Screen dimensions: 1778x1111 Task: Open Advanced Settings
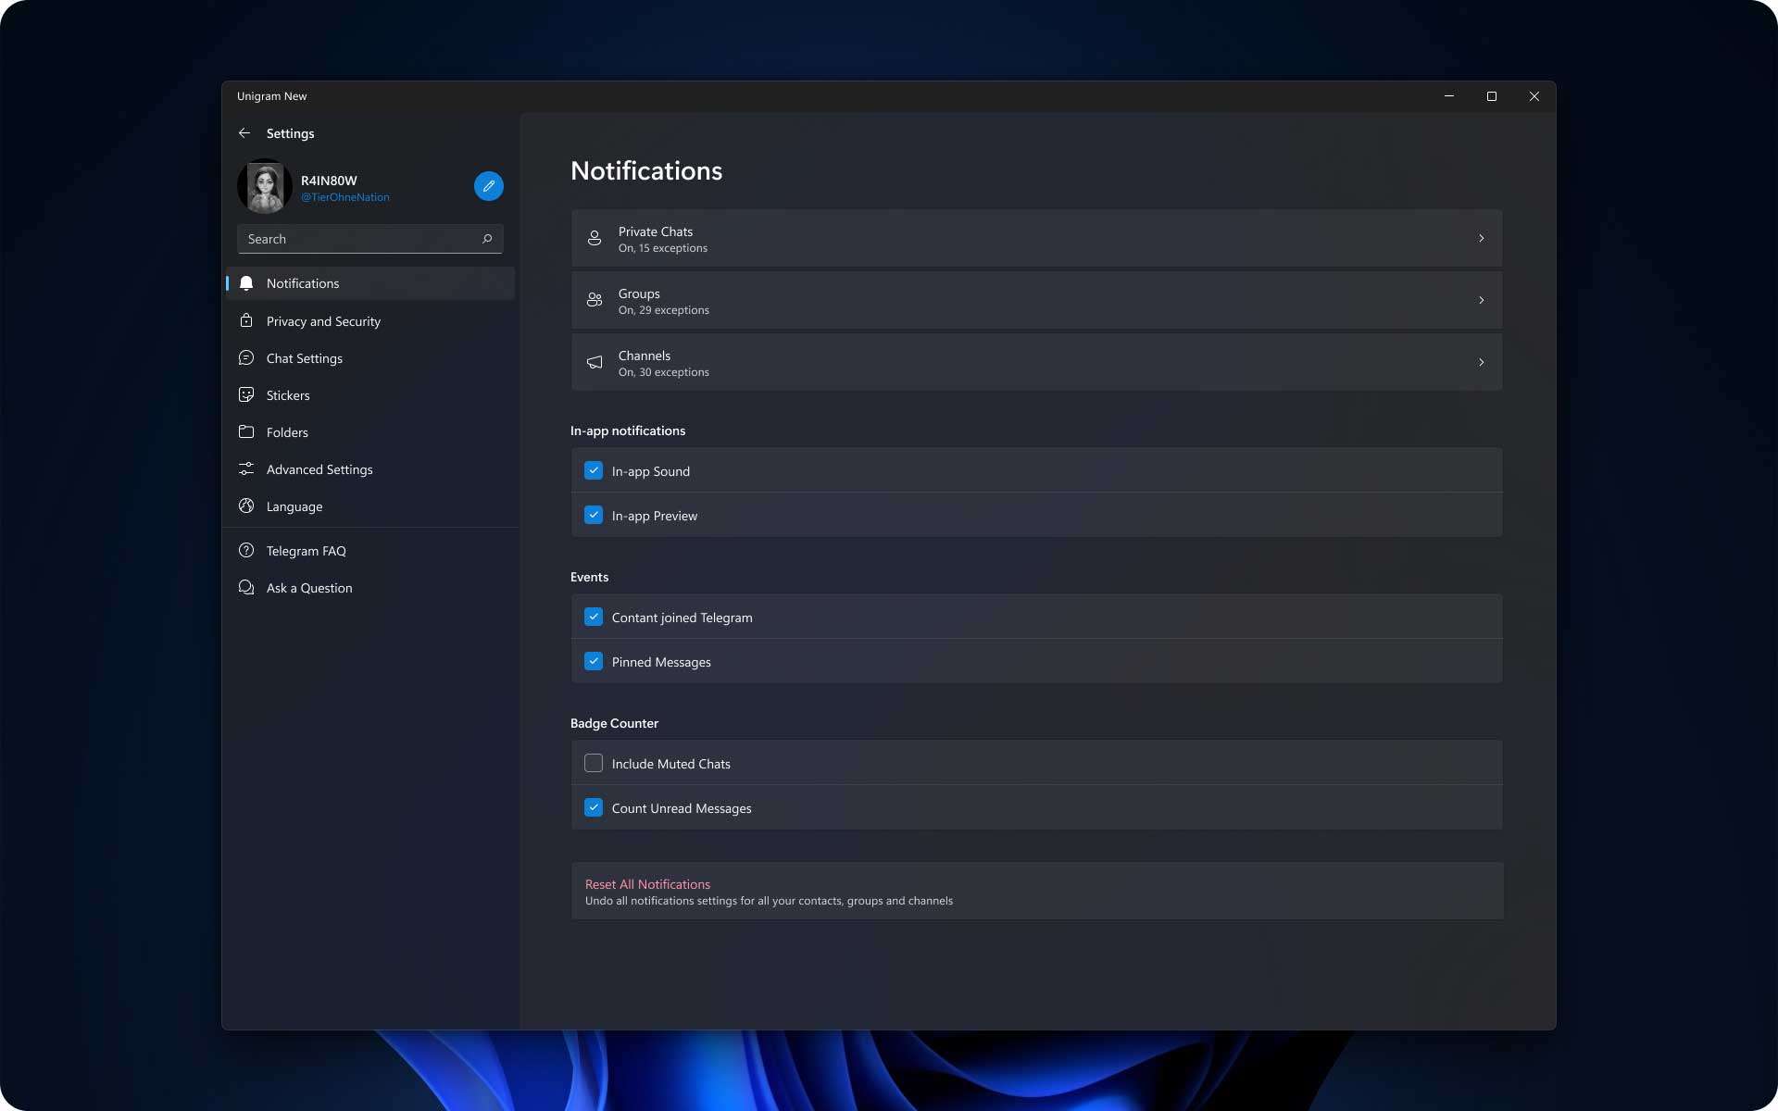pos(370,469)
